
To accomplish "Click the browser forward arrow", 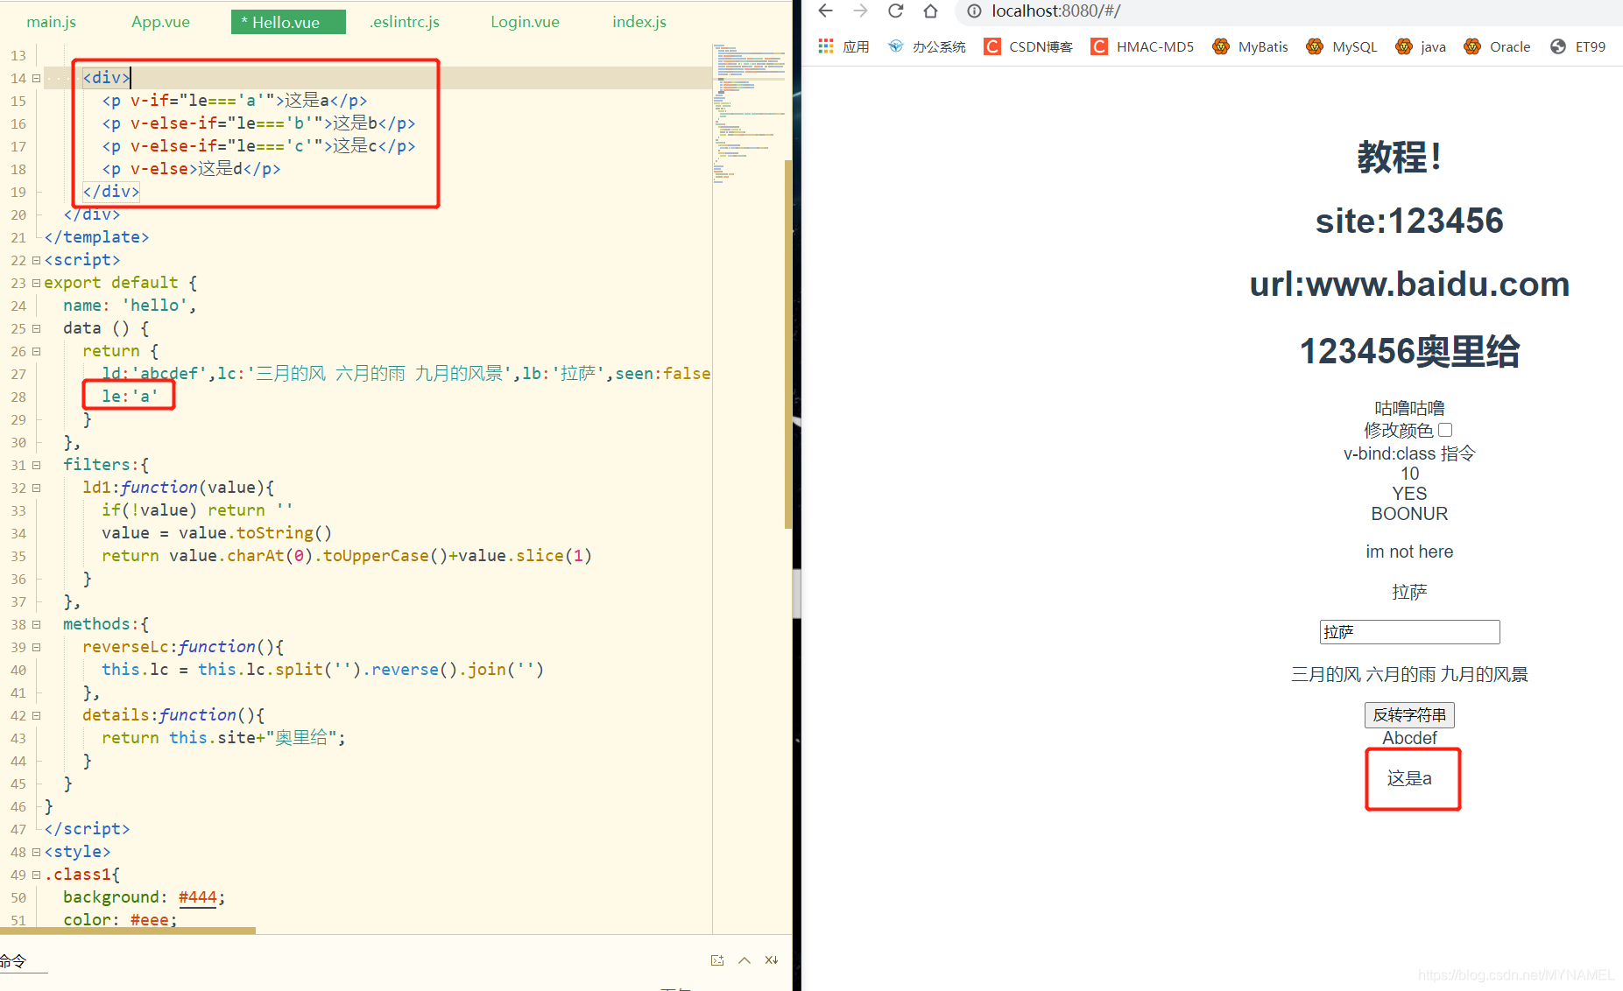I will point(860,11).
